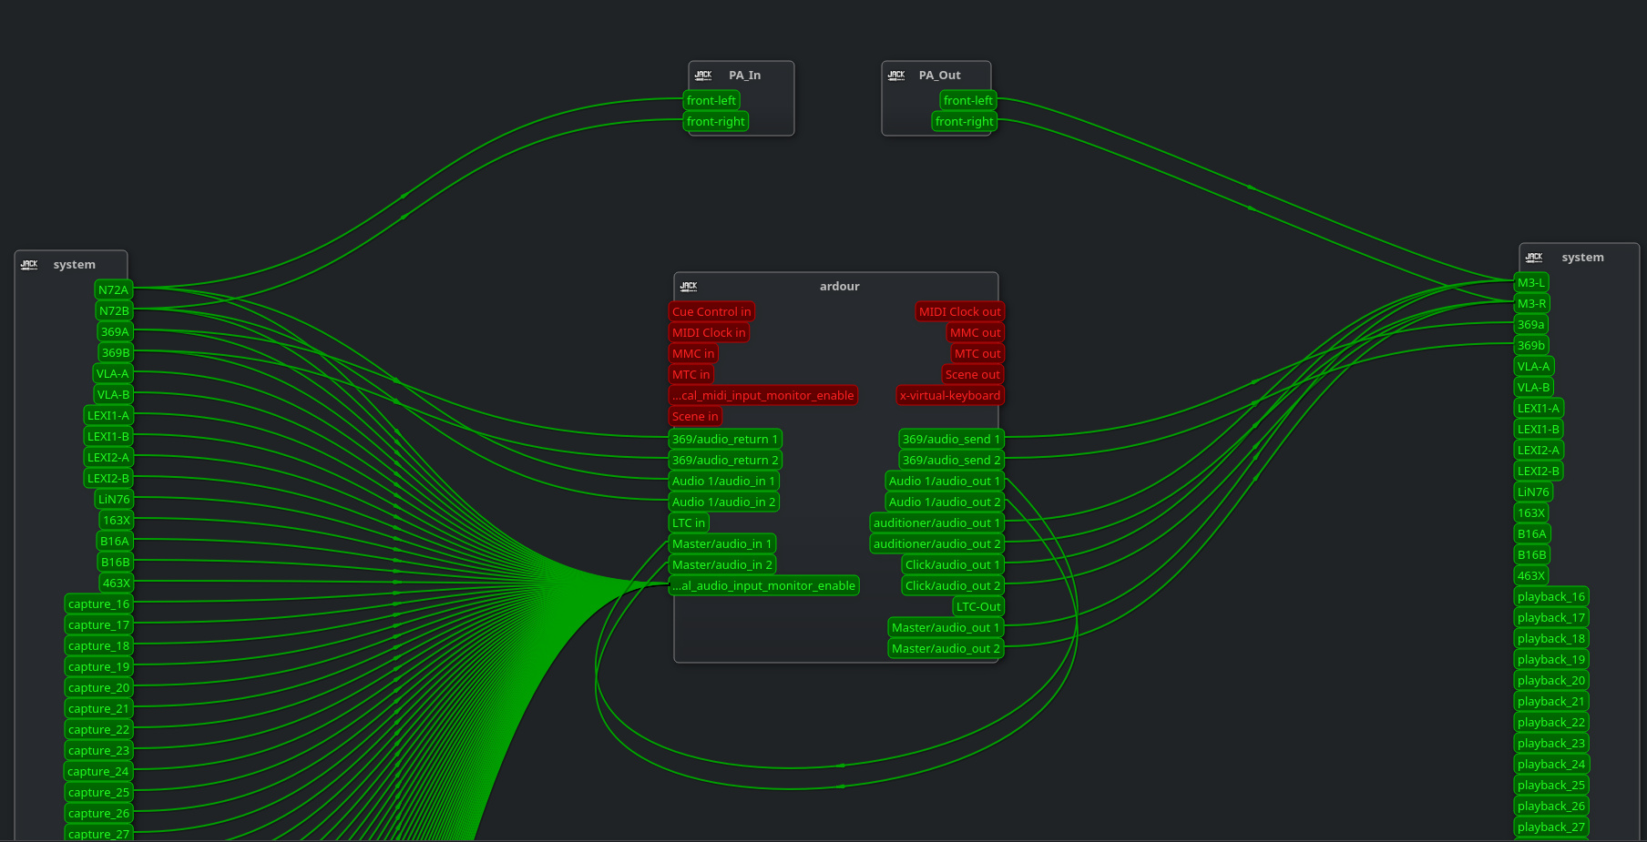Select the 369B capture port
This screenshot has height=842, width=1647.
click(x=116, y=353)
